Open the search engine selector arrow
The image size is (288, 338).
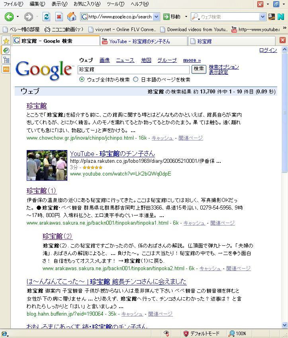(199, 19)
